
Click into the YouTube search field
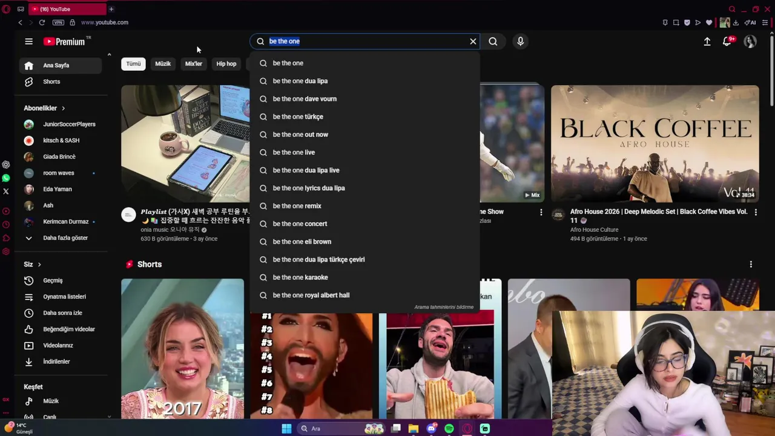pyautogui.click(x=365, y=41)
